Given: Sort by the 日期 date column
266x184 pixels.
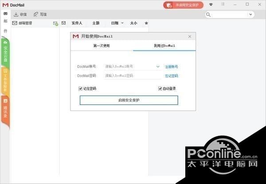Looking at the screenshot, I should coord(115,23).
